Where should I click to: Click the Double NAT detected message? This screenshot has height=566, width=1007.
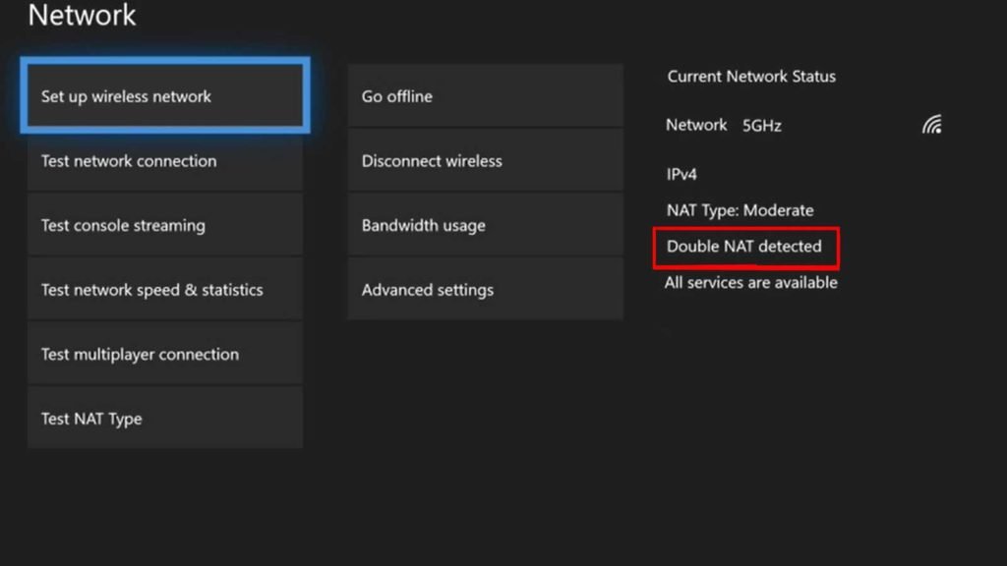click(743, 247)
